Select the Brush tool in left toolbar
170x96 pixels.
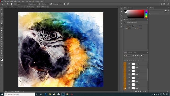click(x=2, y=26)
